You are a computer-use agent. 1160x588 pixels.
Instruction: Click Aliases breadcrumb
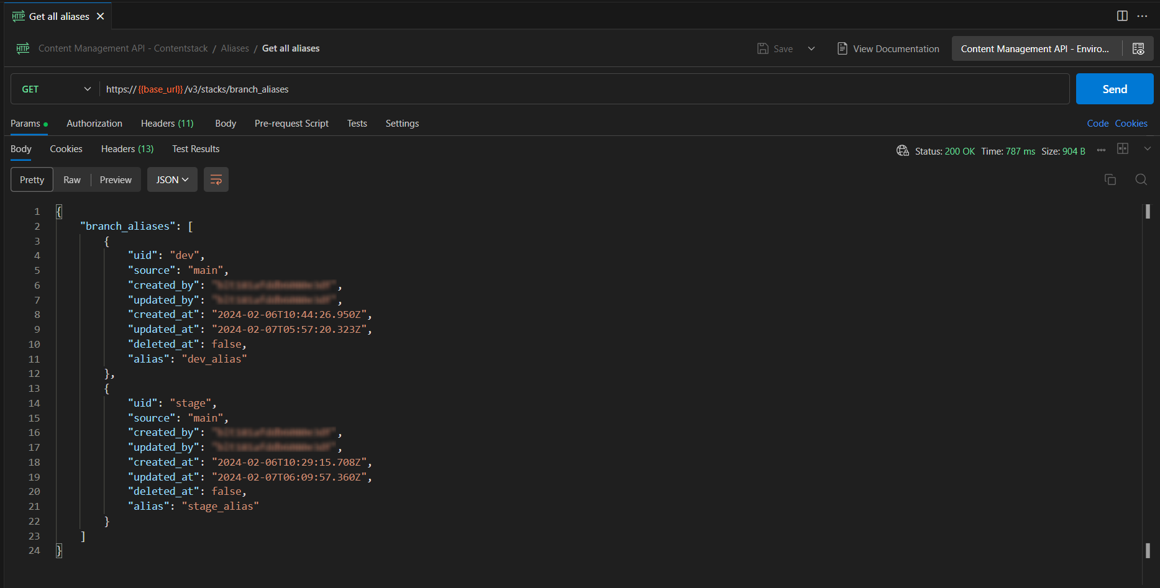(x=235, y=48)
